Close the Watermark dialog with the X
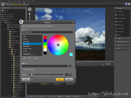The width and height of the screenshot is (131, 98). click(73, 22)
